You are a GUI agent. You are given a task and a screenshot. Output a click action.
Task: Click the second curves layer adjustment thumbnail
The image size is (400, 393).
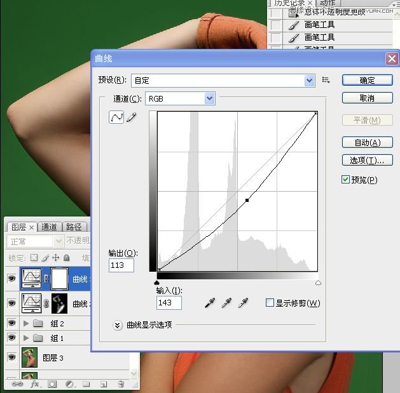31,303
